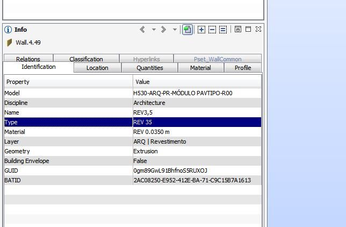Image resolution: width=346 pixels, height=227 pixels.
Task: Open the Profile tab
Action: click(x=243, y=68)
